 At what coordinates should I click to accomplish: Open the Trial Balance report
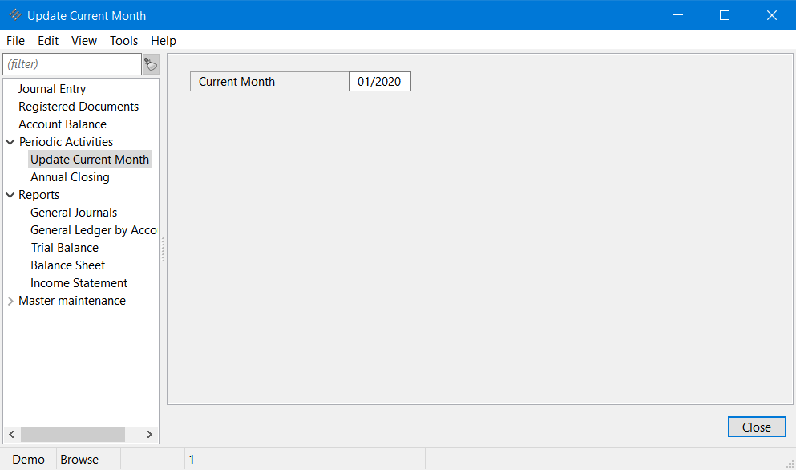click(64, 248)
